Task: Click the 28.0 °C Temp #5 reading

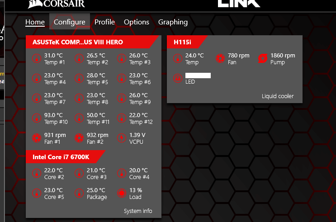Action: pos(96,76)
